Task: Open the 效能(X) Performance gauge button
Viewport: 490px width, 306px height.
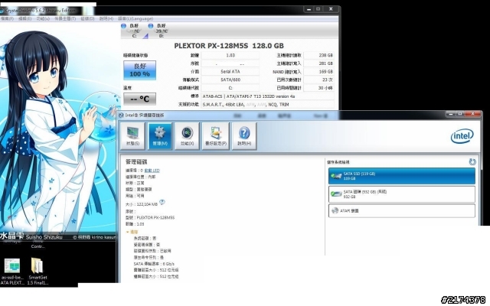Action: coord(187,136)
